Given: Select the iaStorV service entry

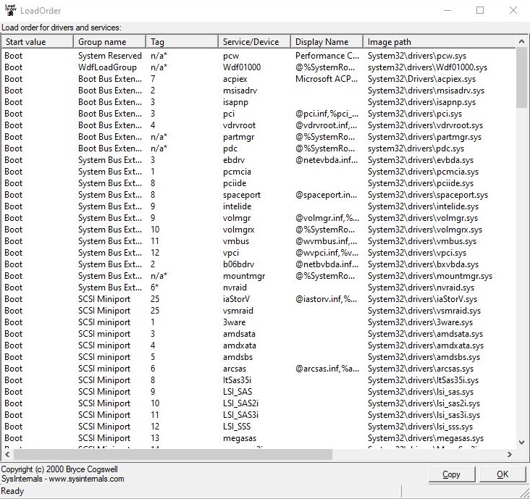Looking at the screenshot, I should [x=236, y=299].
